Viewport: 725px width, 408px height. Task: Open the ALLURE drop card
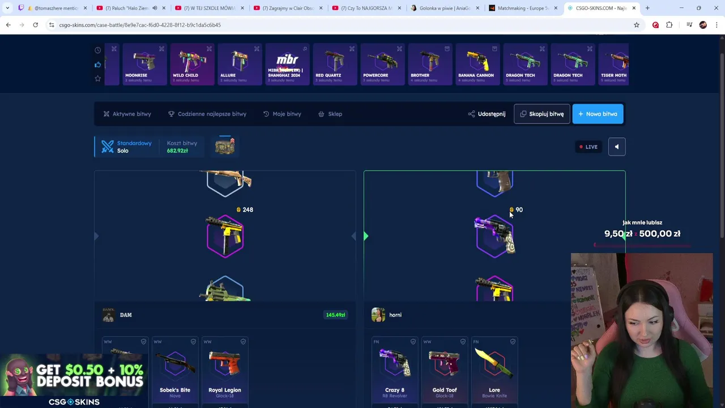tap(240, 64)
